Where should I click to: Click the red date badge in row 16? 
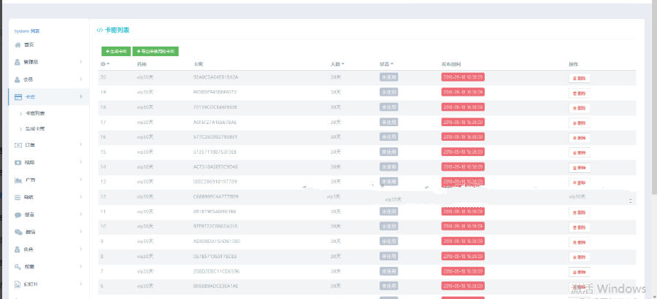pos(463,137)
